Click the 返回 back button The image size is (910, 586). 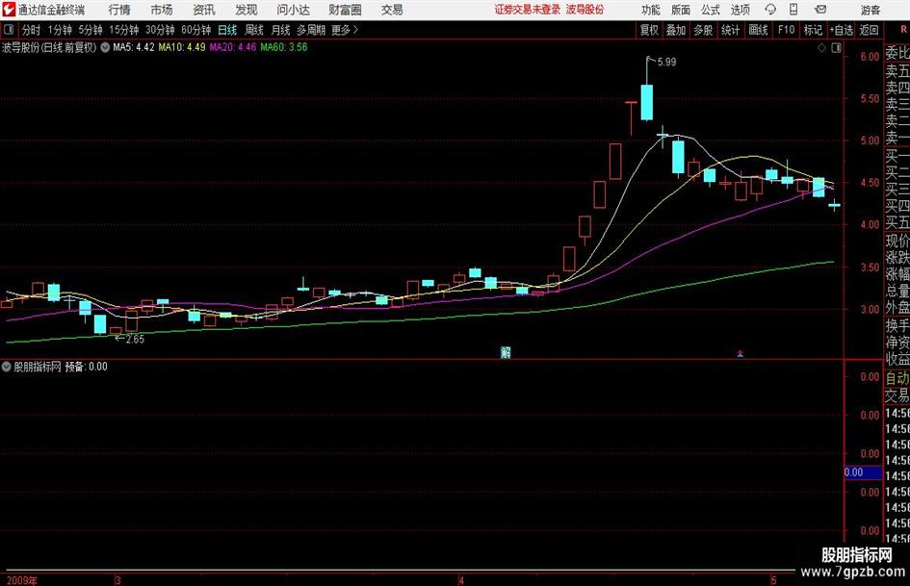(869, 30)
